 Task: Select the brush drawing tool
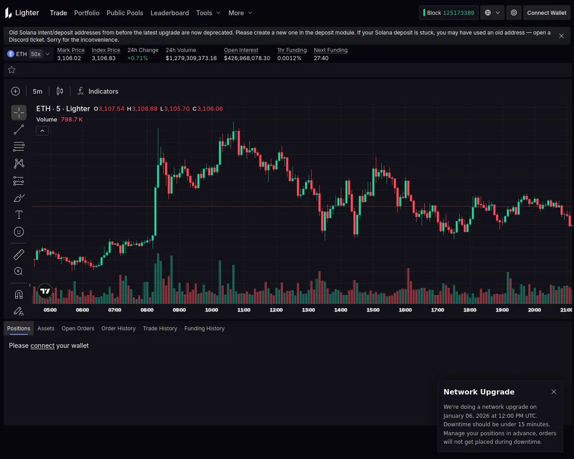point(19,198)
